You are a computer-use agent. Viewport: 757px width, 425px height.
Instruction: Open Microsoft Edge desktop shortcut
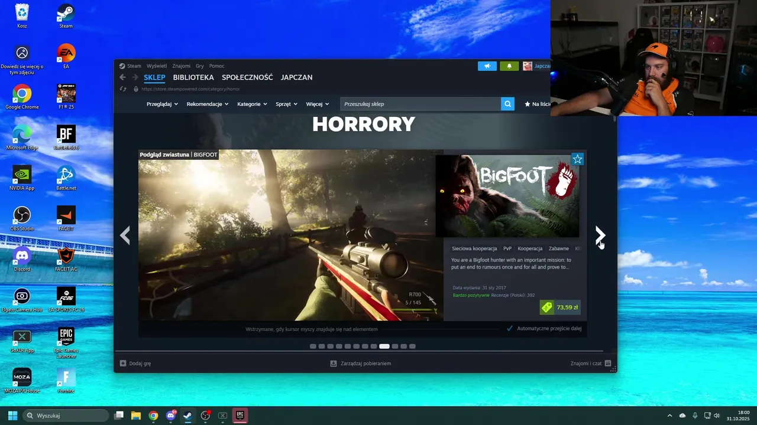(22, 138)
